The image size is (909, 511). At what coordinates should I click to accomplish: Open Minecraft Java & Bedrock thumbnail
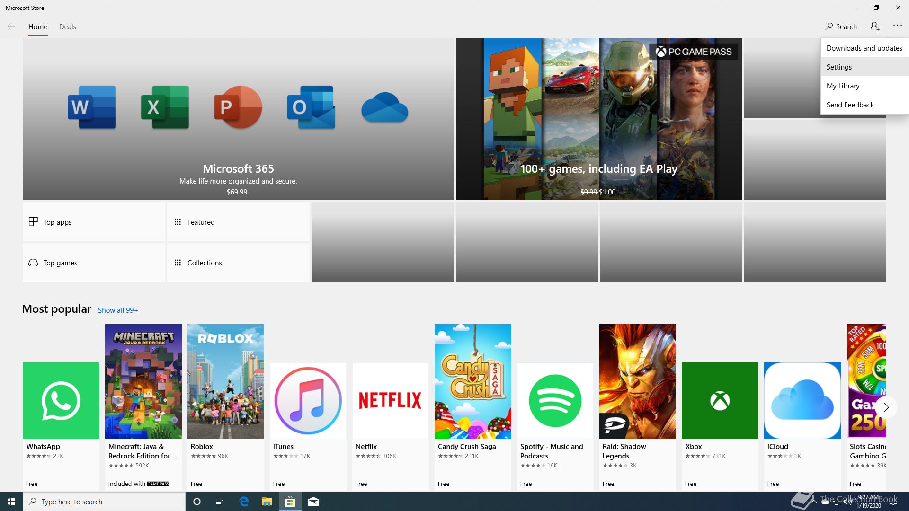143,381
